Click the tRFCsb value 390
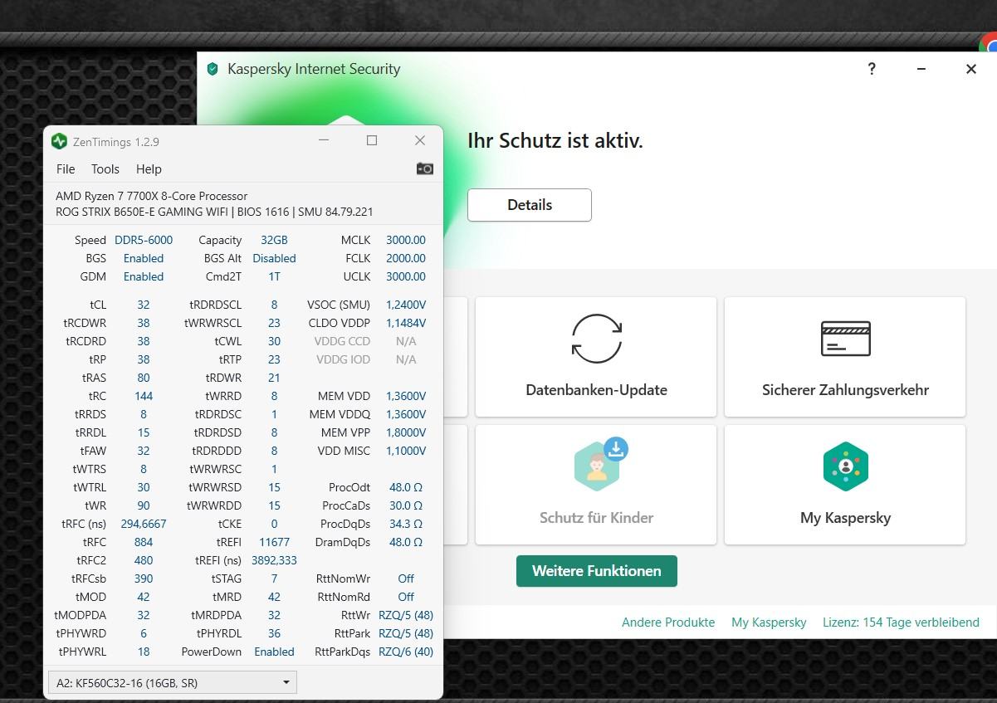Screen dimensions: 997x703 (x=144, y=579)
